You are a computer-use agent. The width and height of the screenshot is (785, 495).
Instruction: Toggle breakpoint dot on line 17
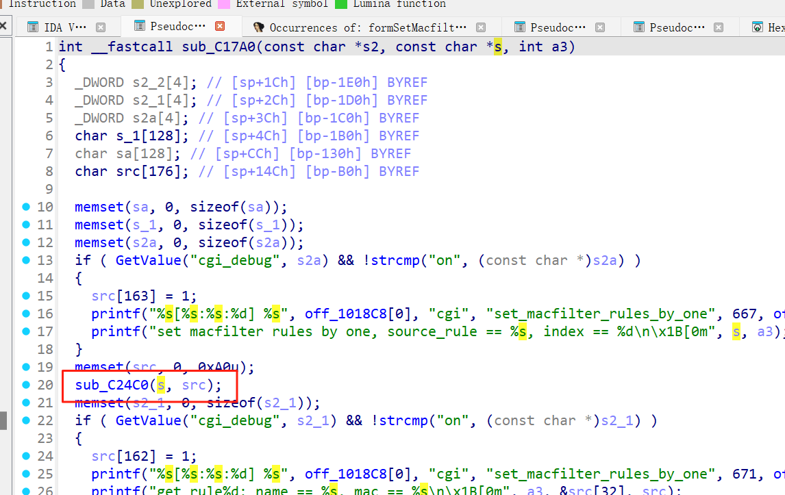(26, 331)
